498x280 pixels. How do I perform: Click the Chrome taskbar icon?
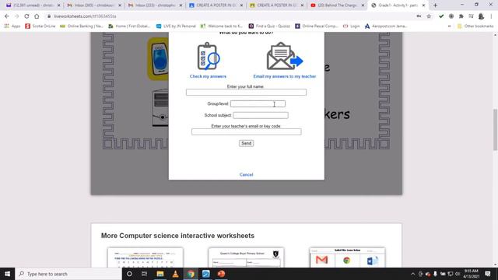[x=191, y=274]
